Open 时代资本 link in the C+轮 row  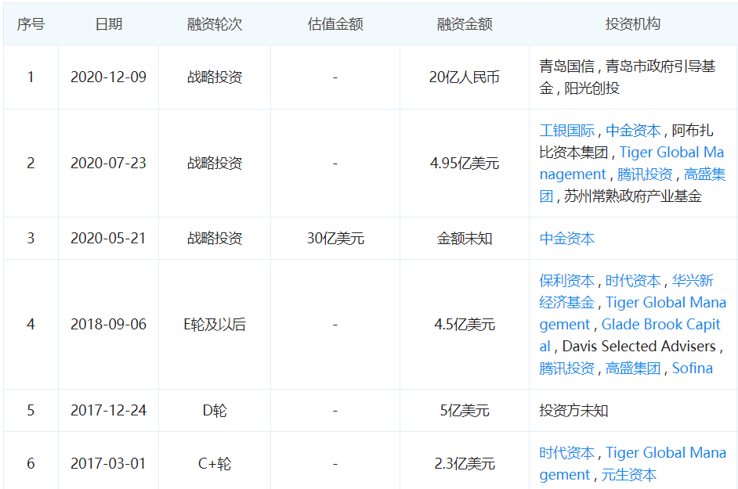point(566,453)
